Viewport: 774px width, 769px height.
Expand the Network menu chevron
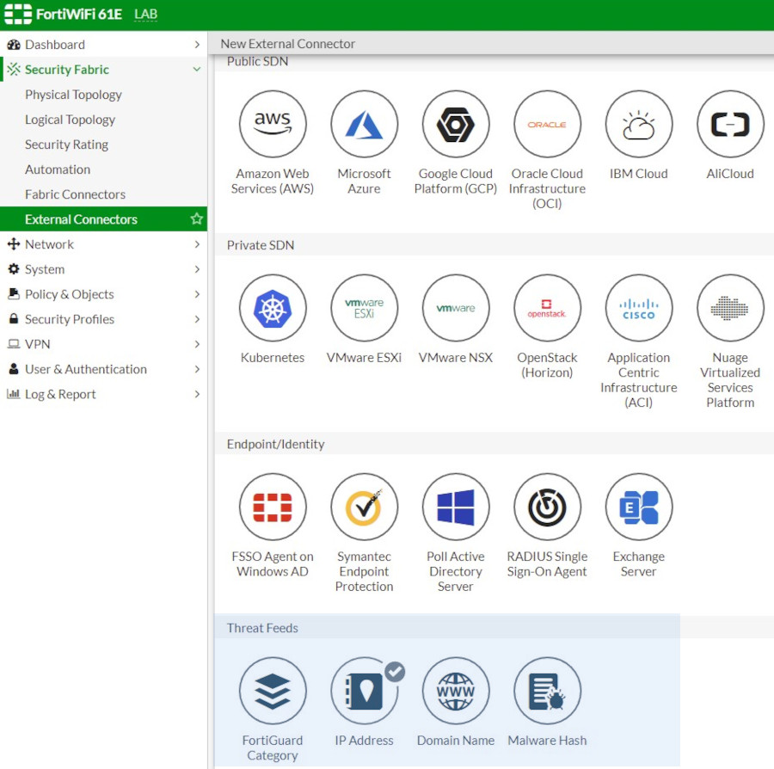197,244
